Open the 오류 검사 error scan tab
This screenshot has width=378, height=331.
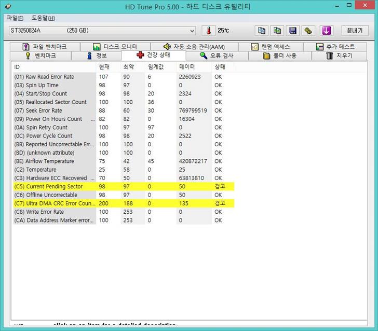click(x=217, y=56)
